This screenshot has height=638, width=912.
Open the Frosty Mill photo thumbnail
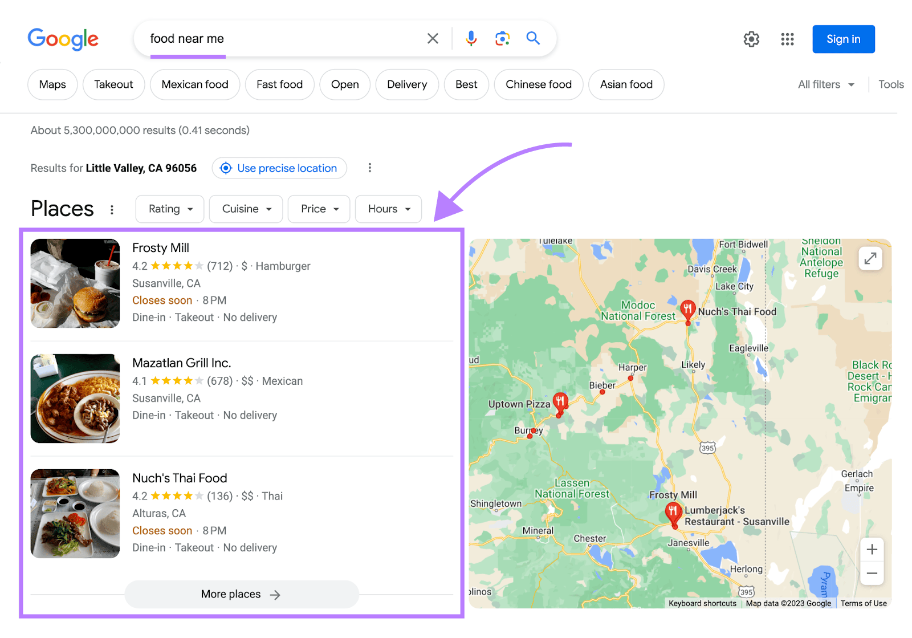pyautogui.click(x=75, y=283)
